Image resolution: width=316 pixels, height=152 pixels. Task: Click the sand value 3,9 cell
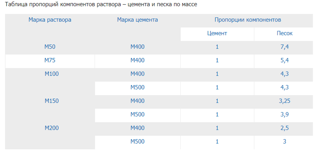tap(285, 114)
